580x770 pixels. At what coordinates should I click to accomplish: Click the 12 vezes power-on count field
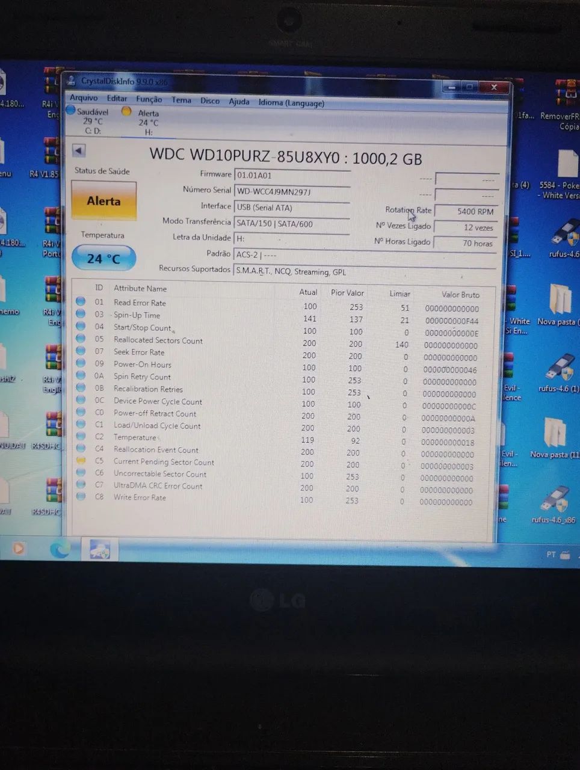click(466, 227)
